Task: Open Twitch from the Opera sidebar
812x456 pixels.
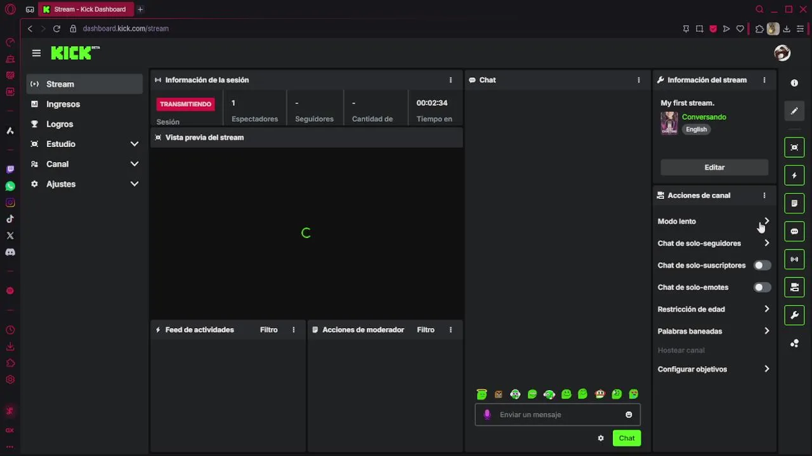Action: [x=10, y=170]
